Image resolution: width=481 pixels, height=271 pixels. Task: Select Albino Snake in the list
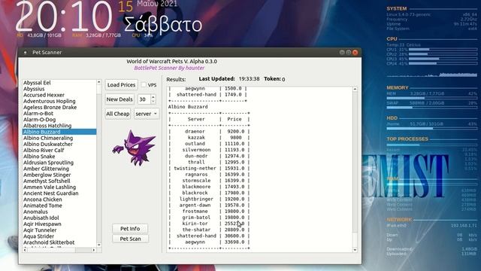coord(59,157)
